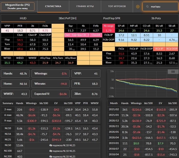Click the pink Cbet - Fold header cell
179x158 pixels.
point(70,35)
